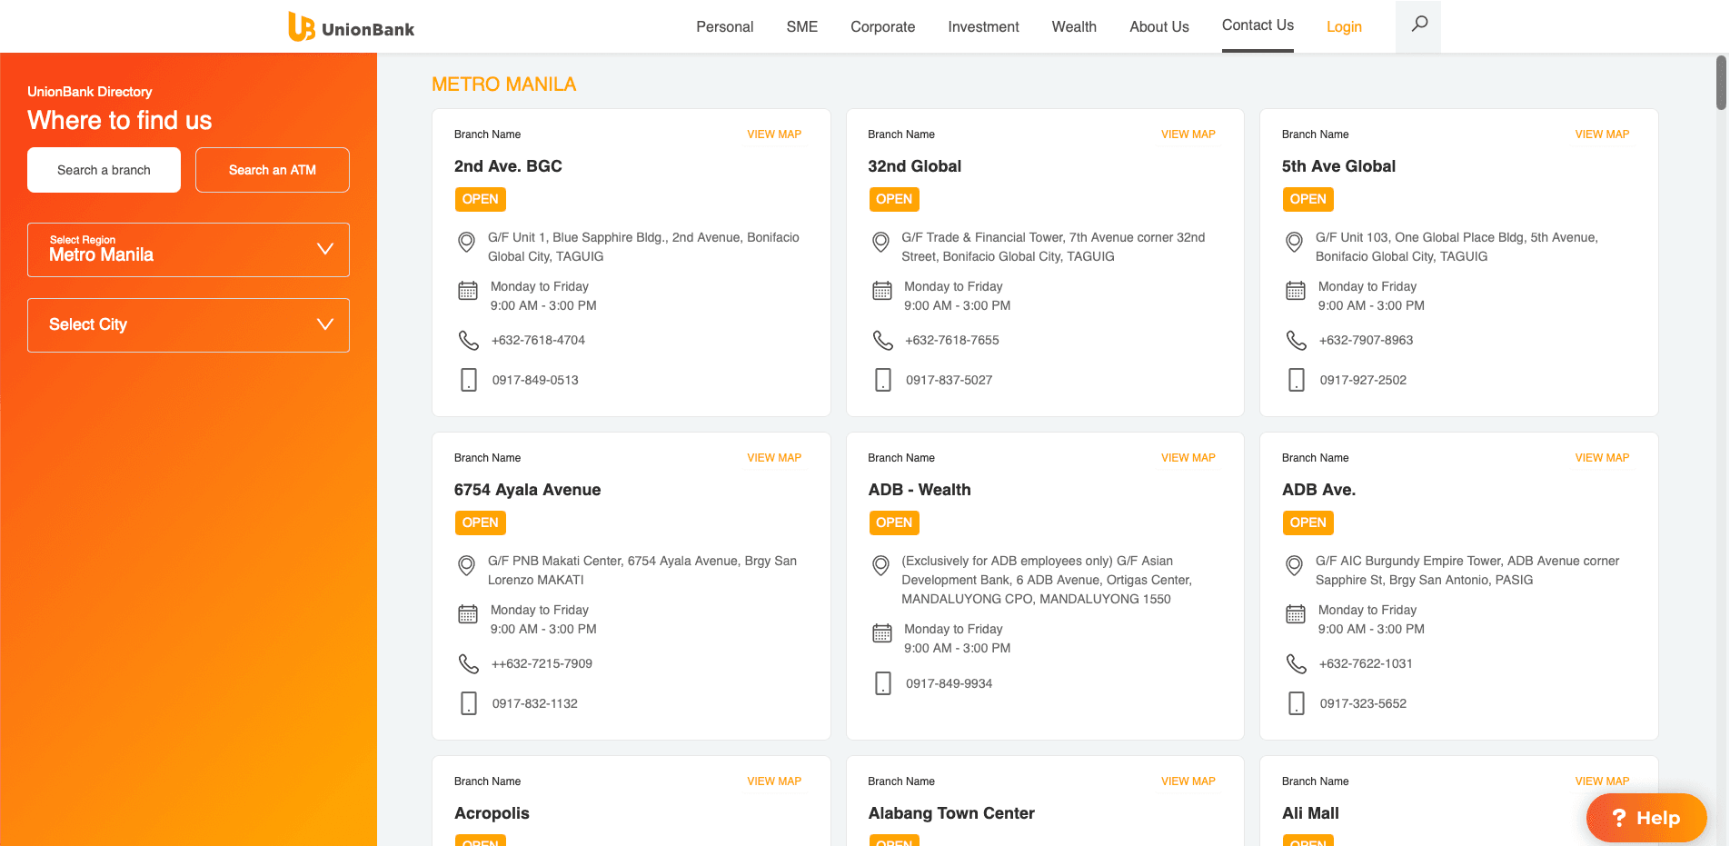The image size is (1730, 846).
Task: Click location pin icon for ADB Ave.
Action: (1294, 566)
